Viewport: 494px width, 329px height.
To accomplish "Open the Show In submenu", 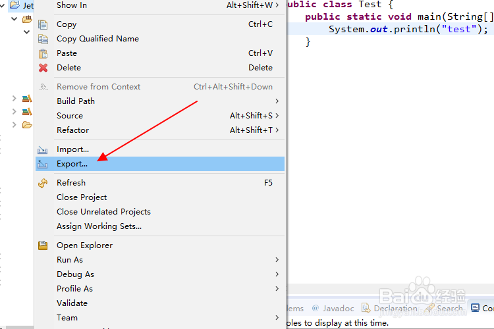I will 160,5.
